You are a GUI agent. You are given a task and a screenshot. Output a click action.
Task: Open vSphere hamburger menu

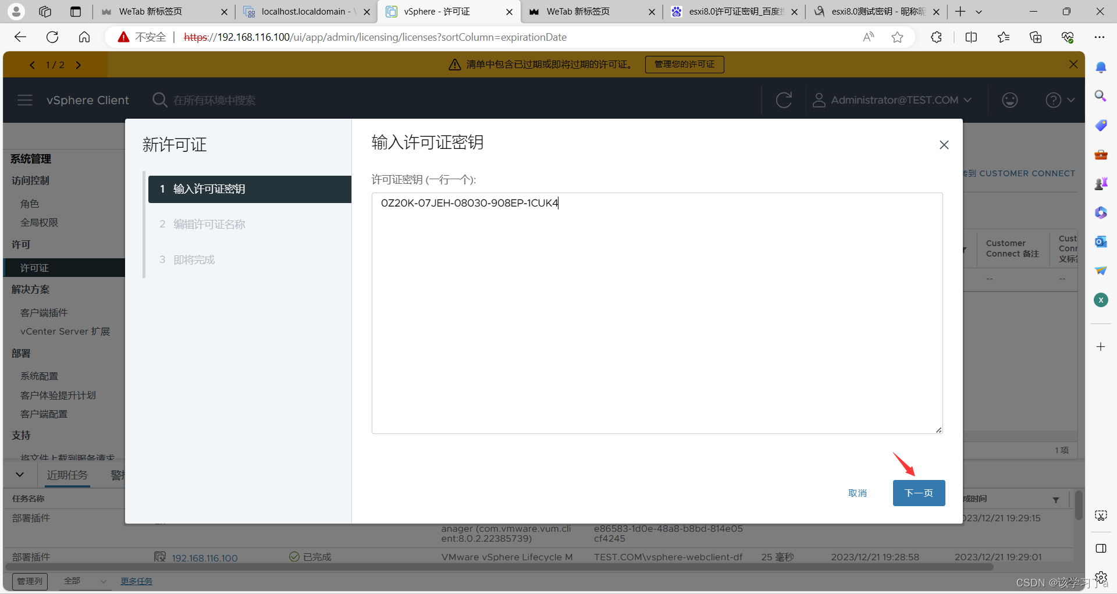[25, 100]
